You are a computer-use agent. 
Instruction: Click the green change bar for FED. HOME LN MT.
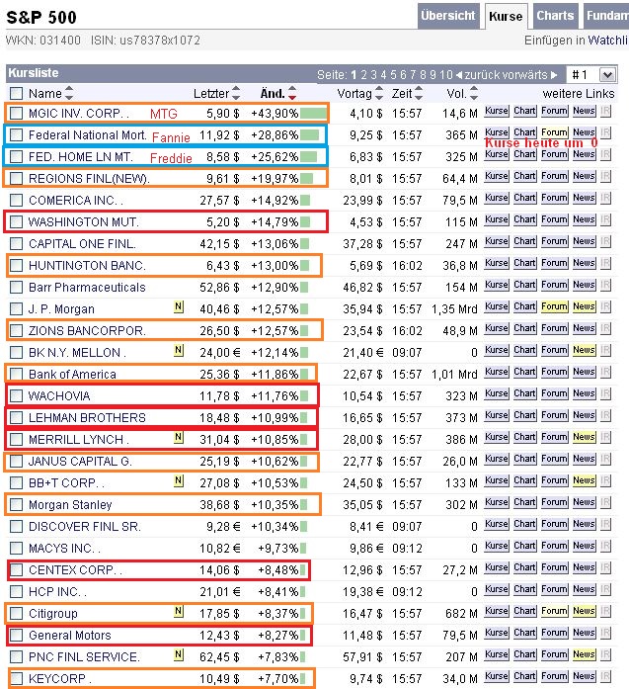[308, 156]
